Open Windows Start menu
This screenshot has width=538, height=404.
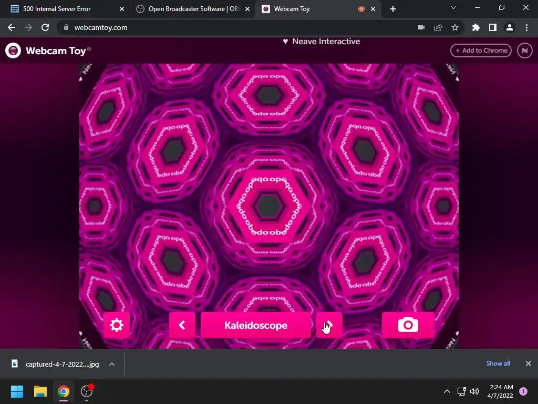coord(17,391)
